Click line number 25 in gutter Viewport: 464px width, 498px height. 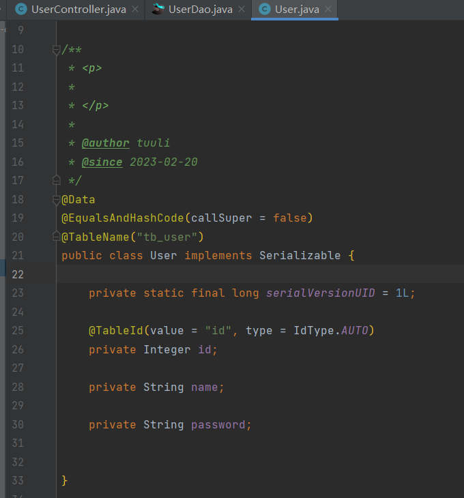pos(18,331)
